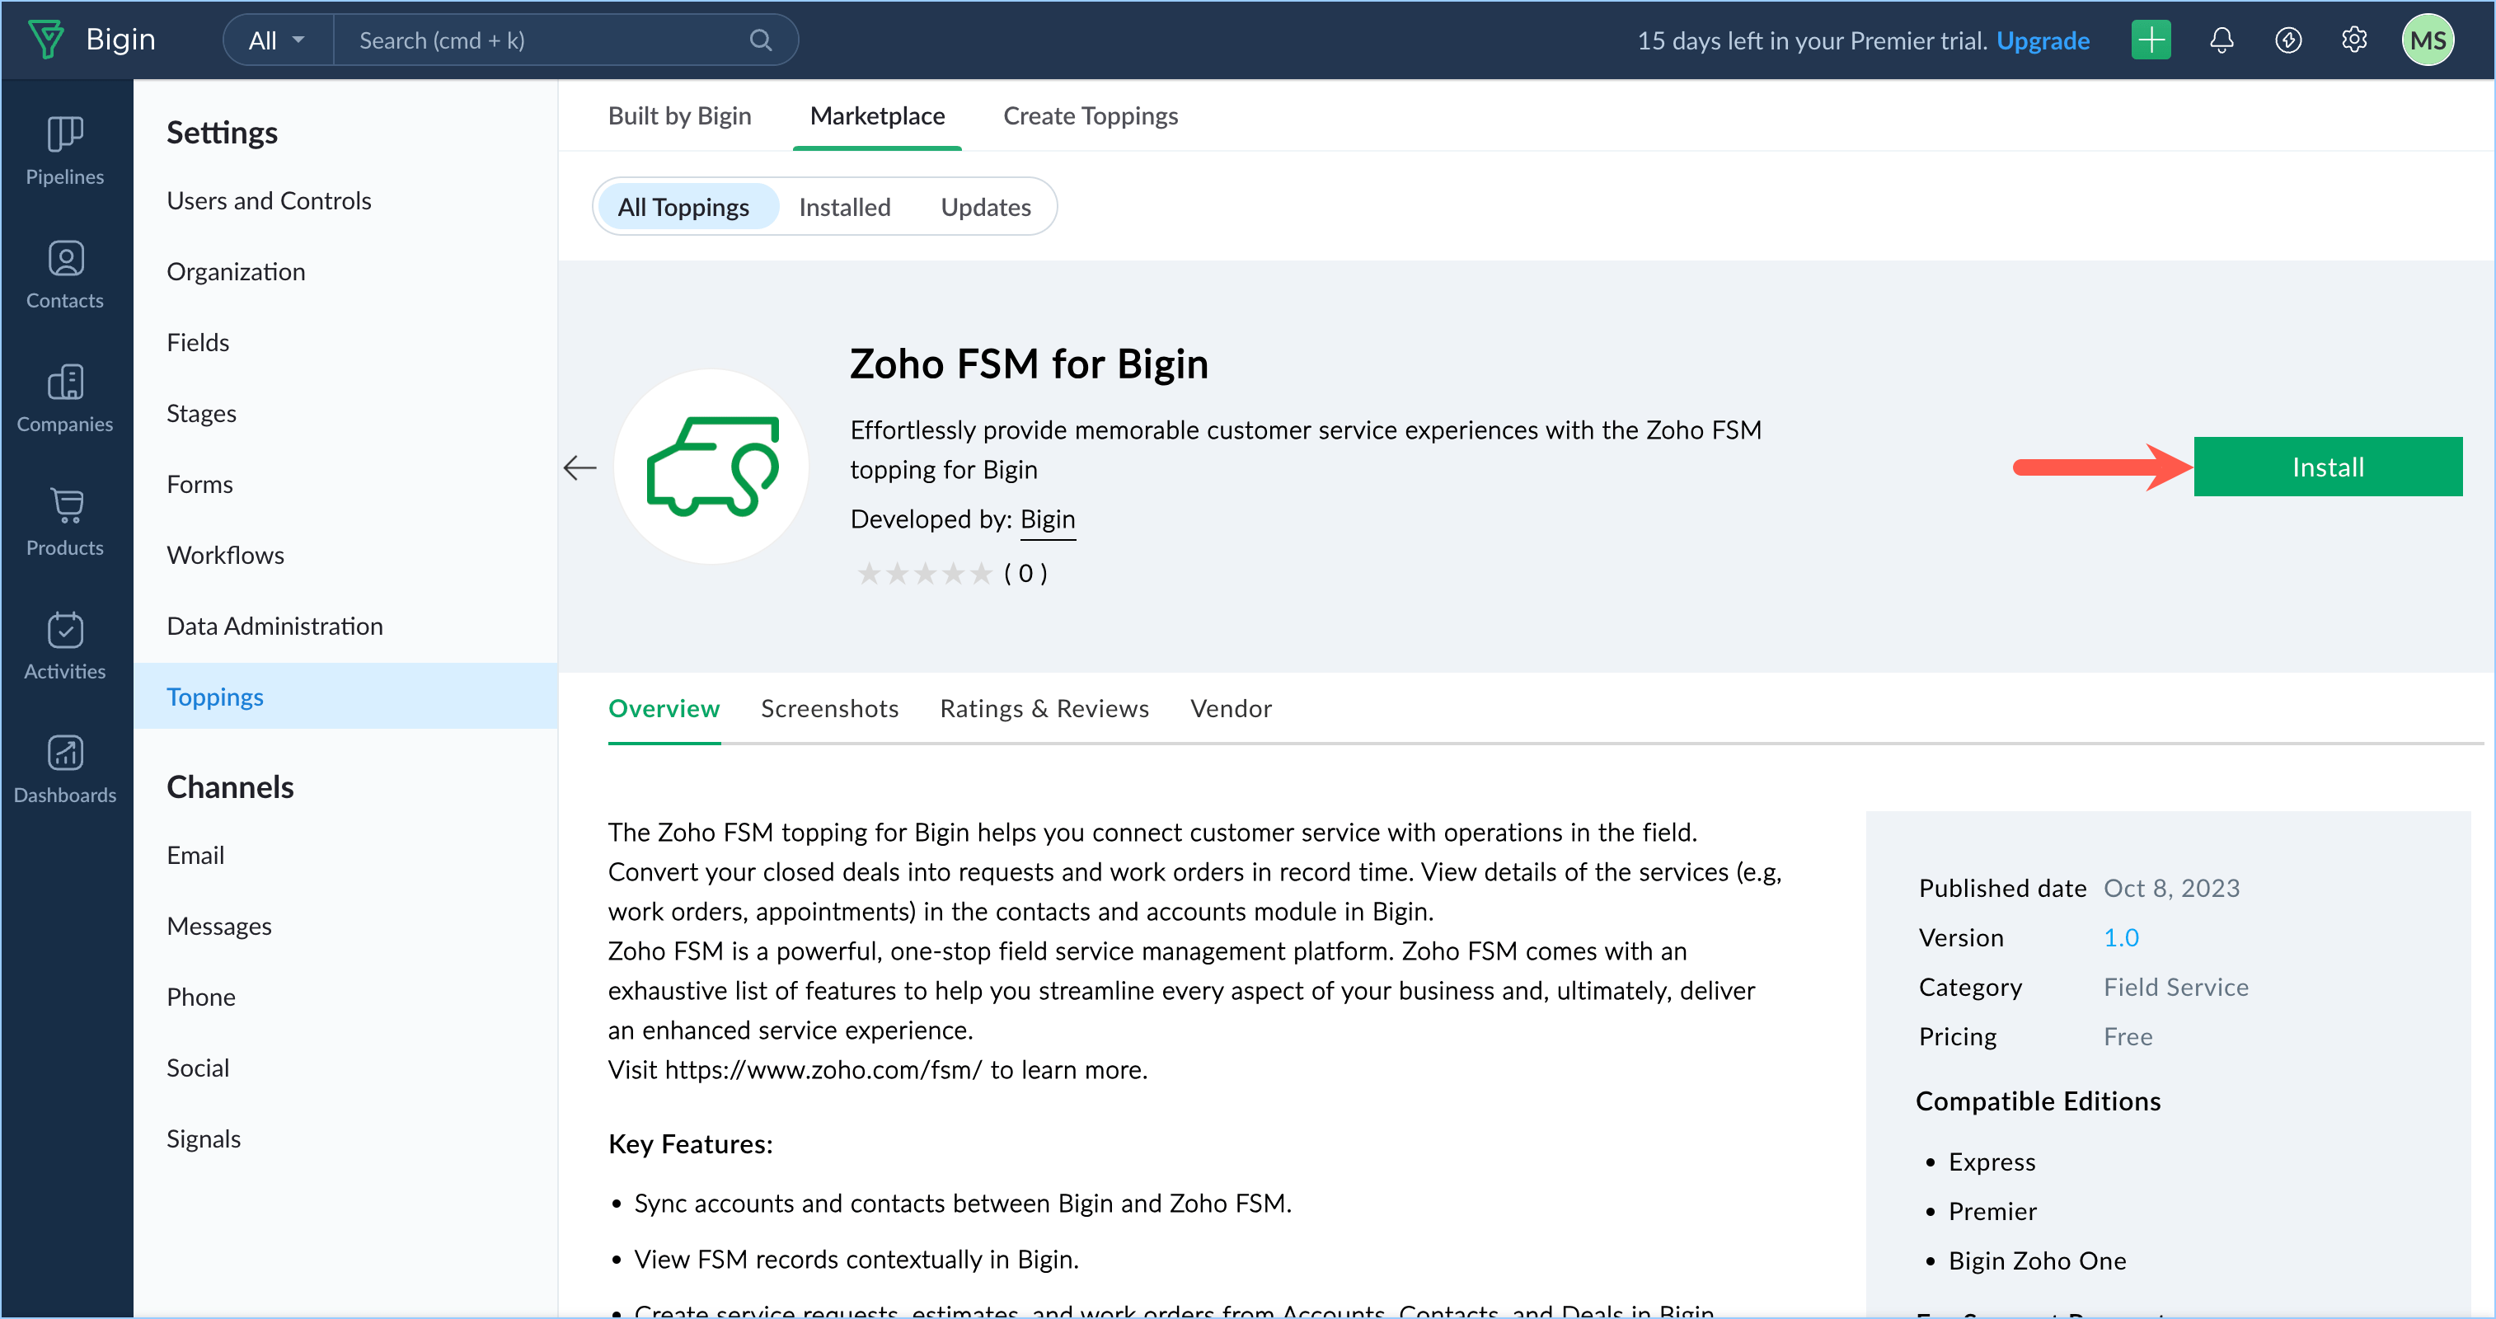Screen dimensions: 2496x1319
Task: Open Messages channel settings
Action: point(219,926)
